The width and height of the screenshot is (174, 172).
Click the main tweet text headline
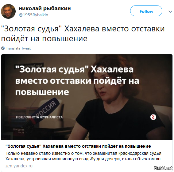click(x=83, y=34)
